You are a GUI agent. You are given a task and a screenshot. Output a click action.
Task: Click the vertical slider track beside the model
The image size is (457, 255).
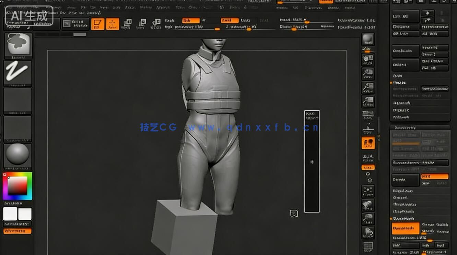(x=312, y=161)
